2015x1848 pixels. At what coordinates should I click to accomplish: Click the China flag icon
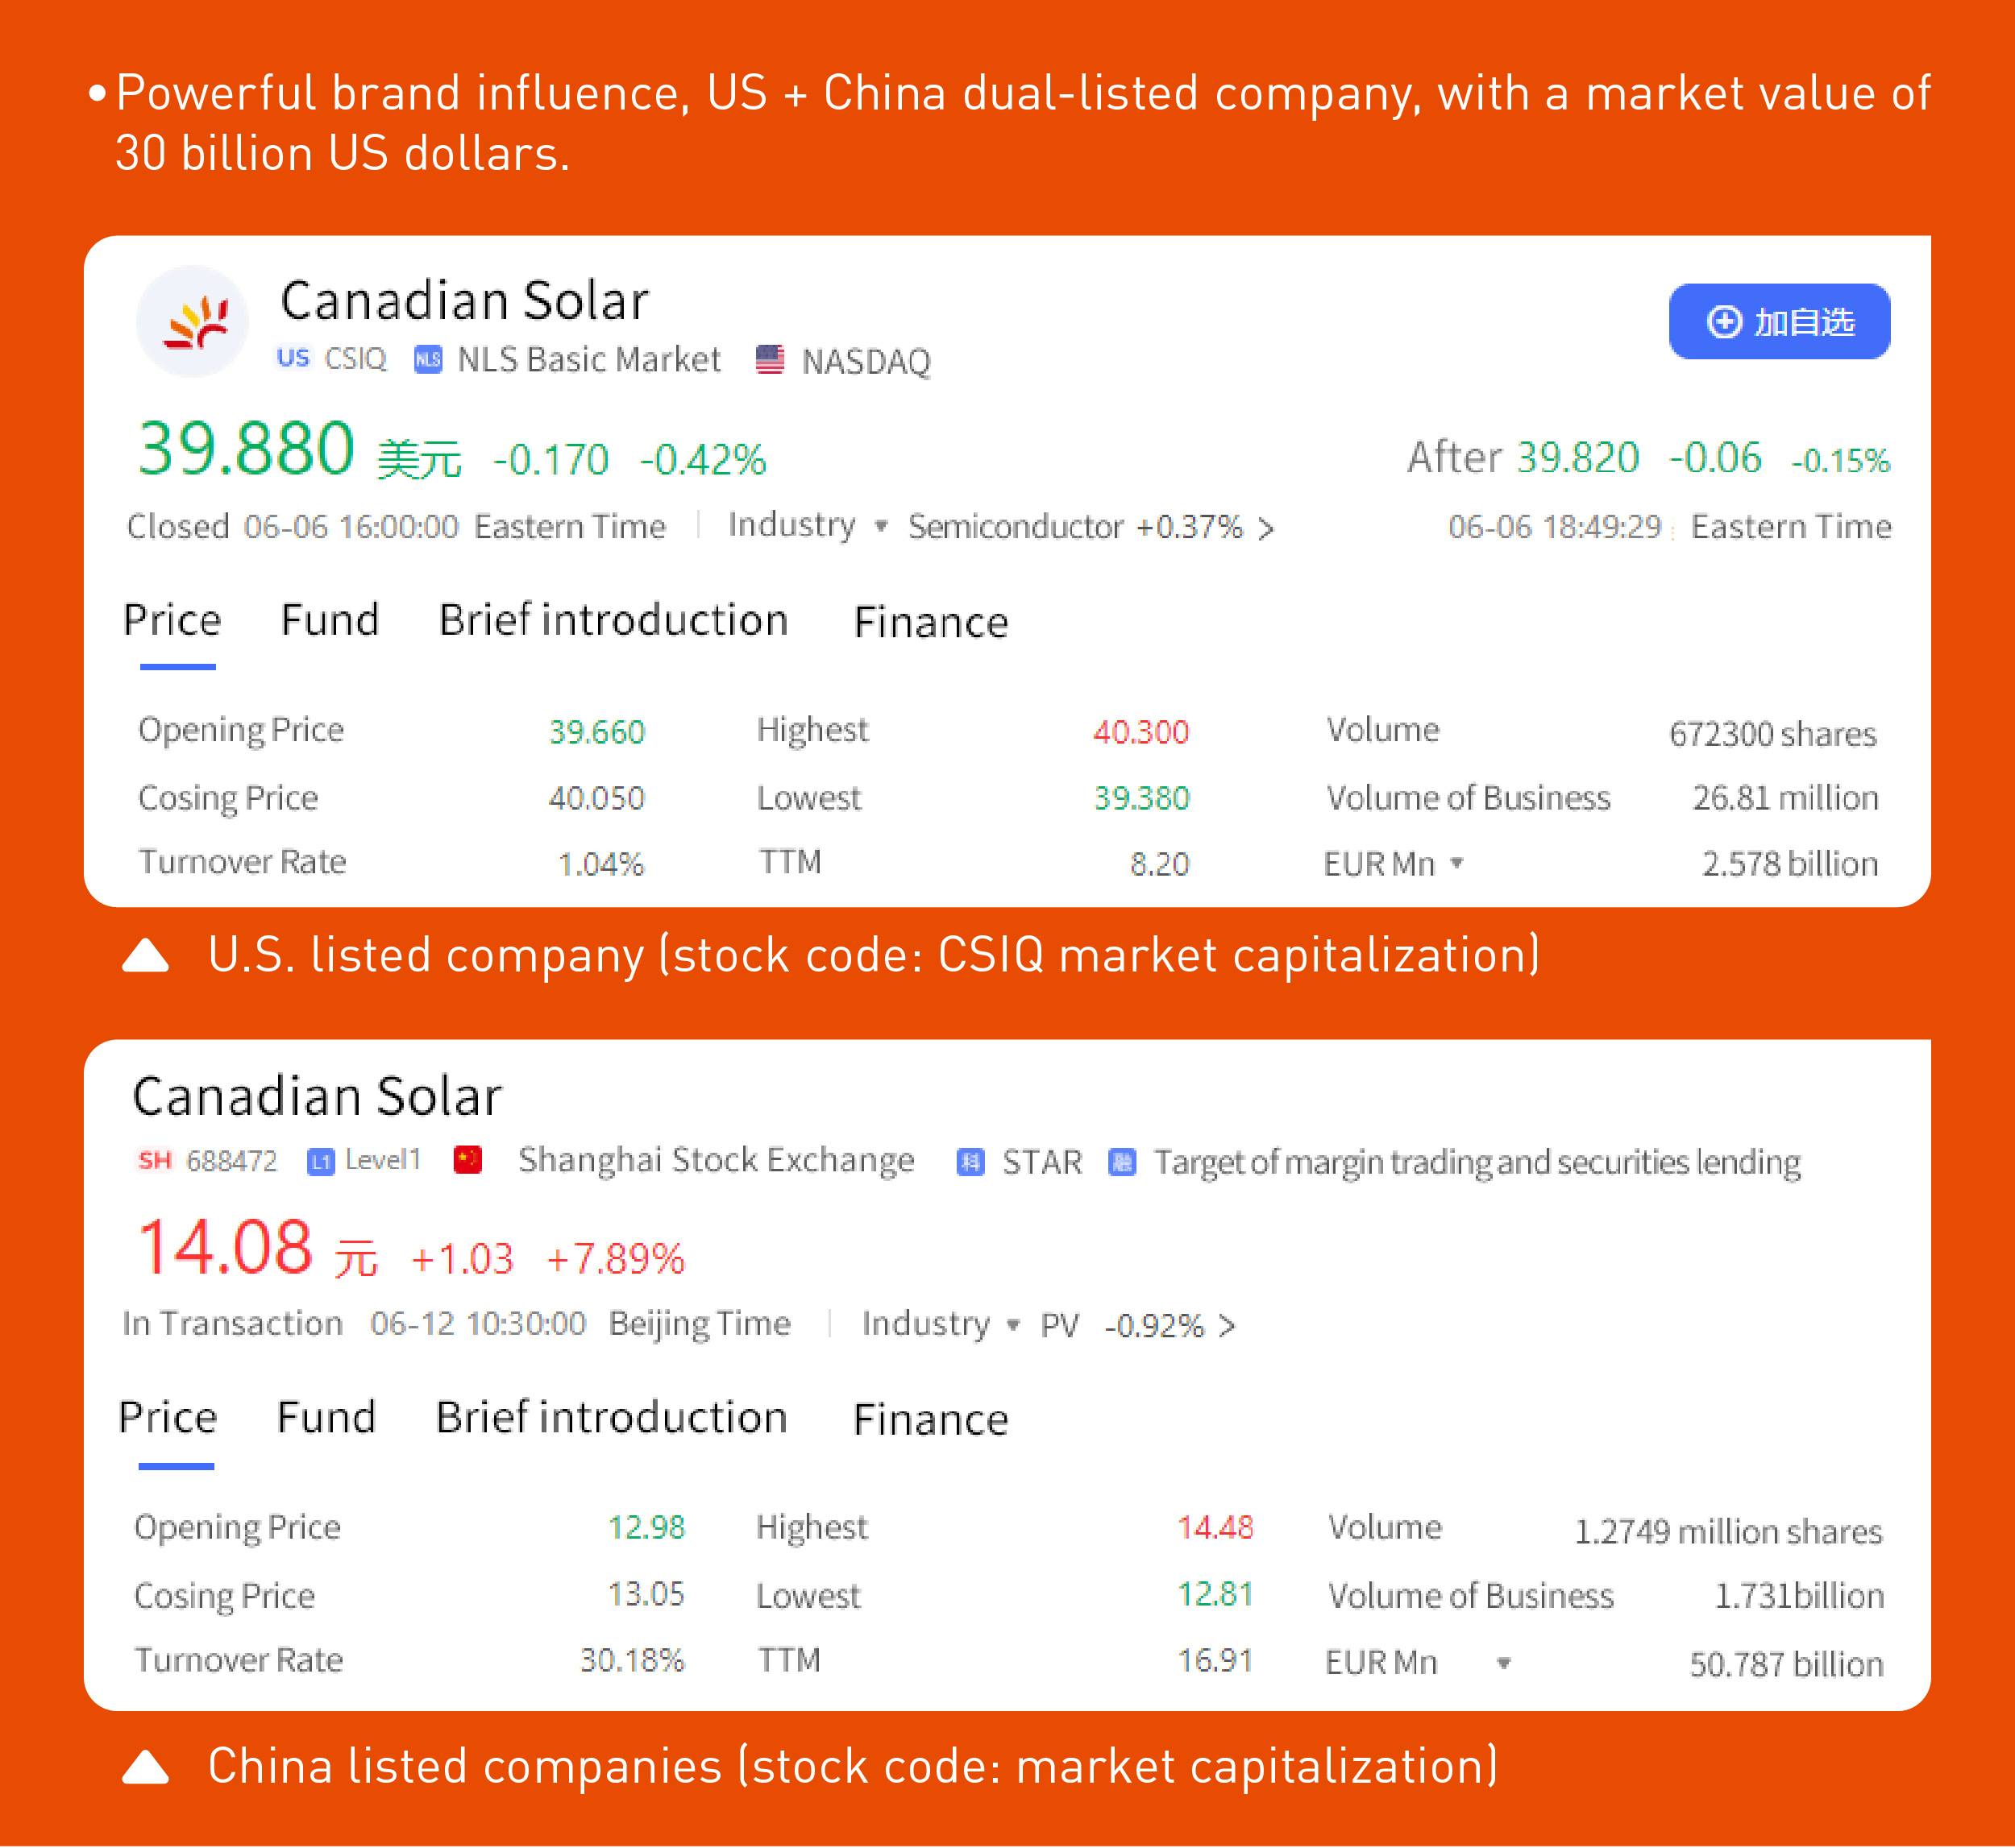click(x=468, y=1160)
